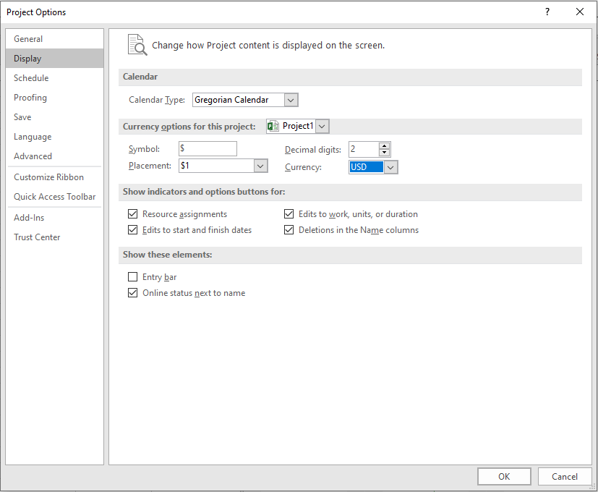The height and width of the screenshot is (492, 598).
Task: Click the currency Symbol text field
Action: pyautogui.click(x=208, y=148)
